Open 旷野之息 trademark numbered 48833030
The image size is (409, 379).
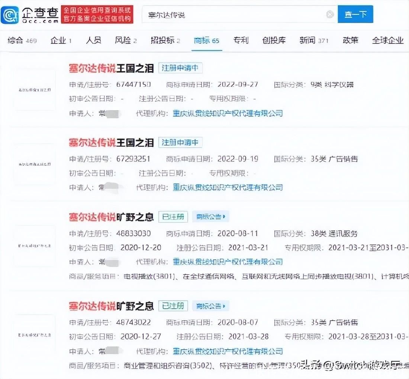tap(112, 217)
